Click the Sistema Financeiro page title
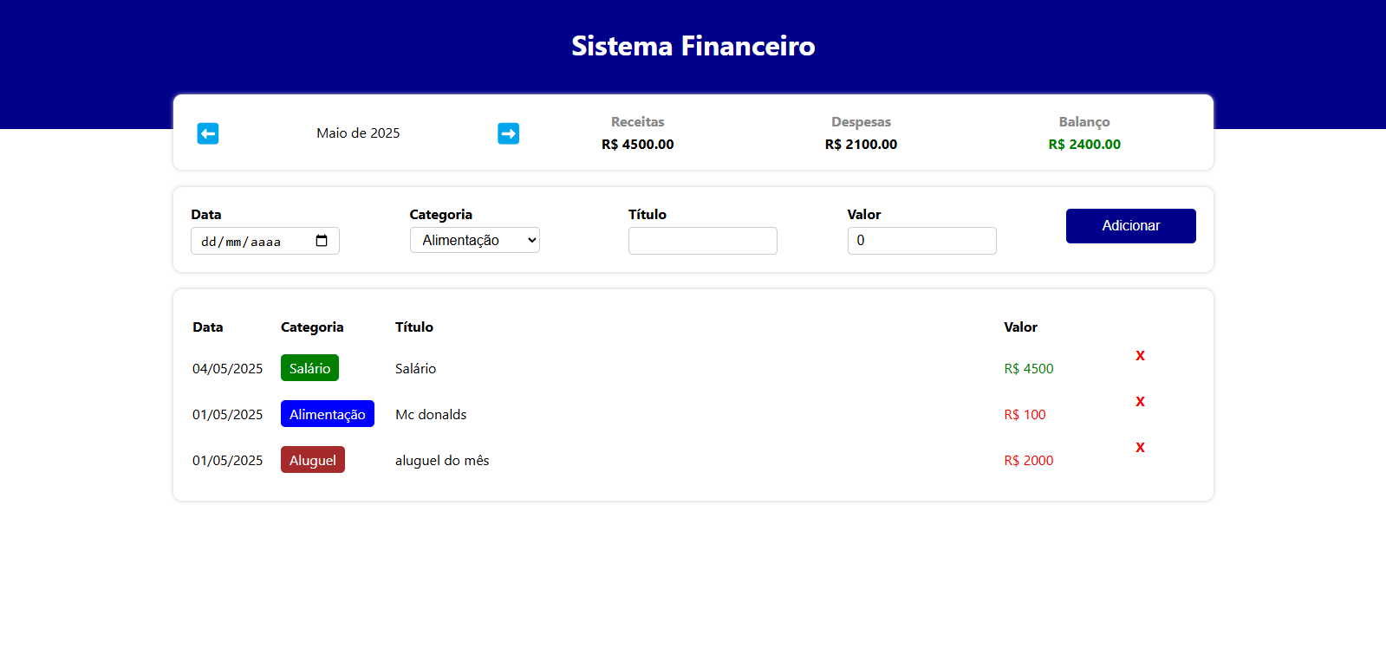 point(693,46)
